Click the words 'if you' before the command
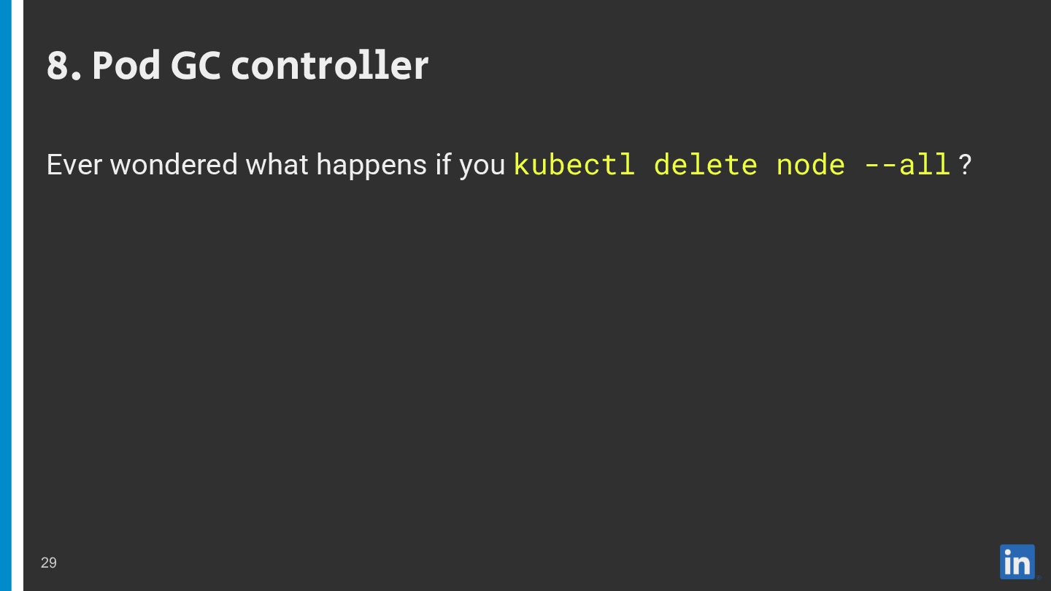This screenshot has height=591, width=1051. (470, 166)
